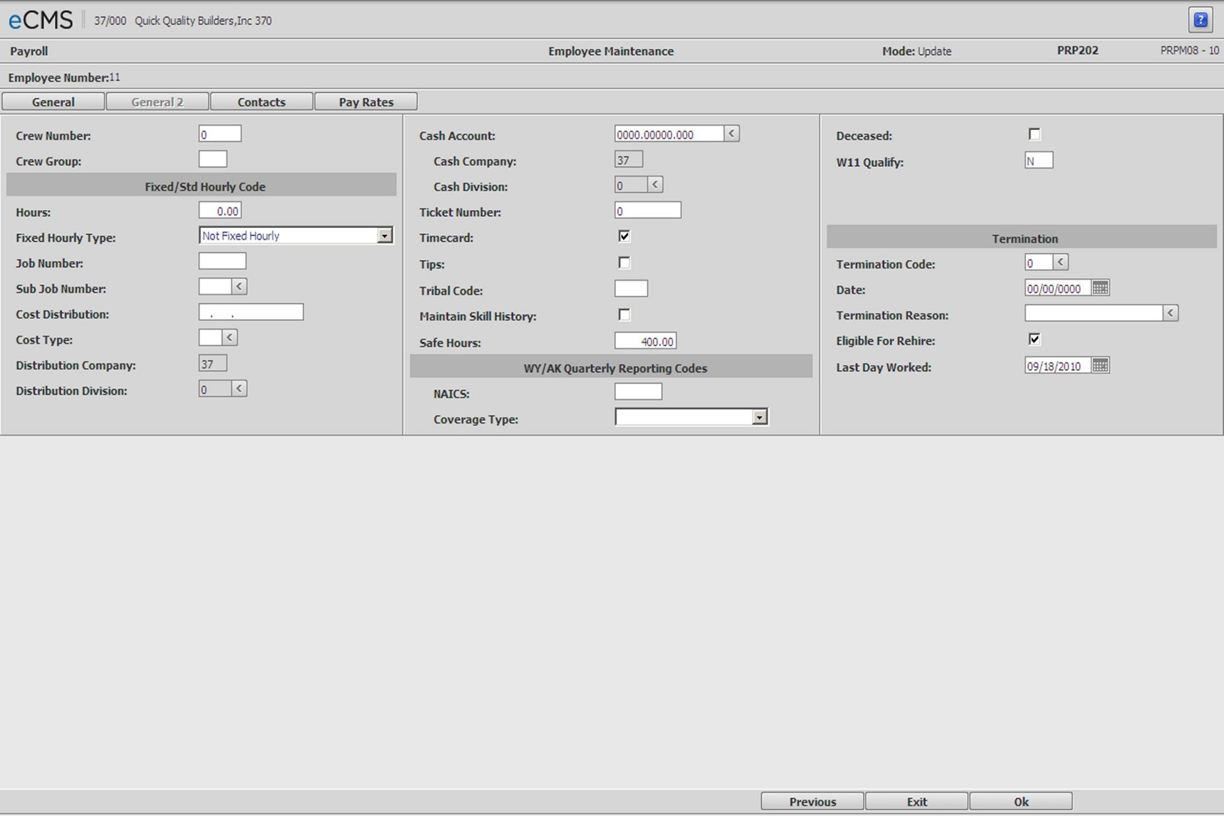This screenshot has height=816, width=1224.
Task: Click the Termination Reason input field
Action: [1094, 313]
